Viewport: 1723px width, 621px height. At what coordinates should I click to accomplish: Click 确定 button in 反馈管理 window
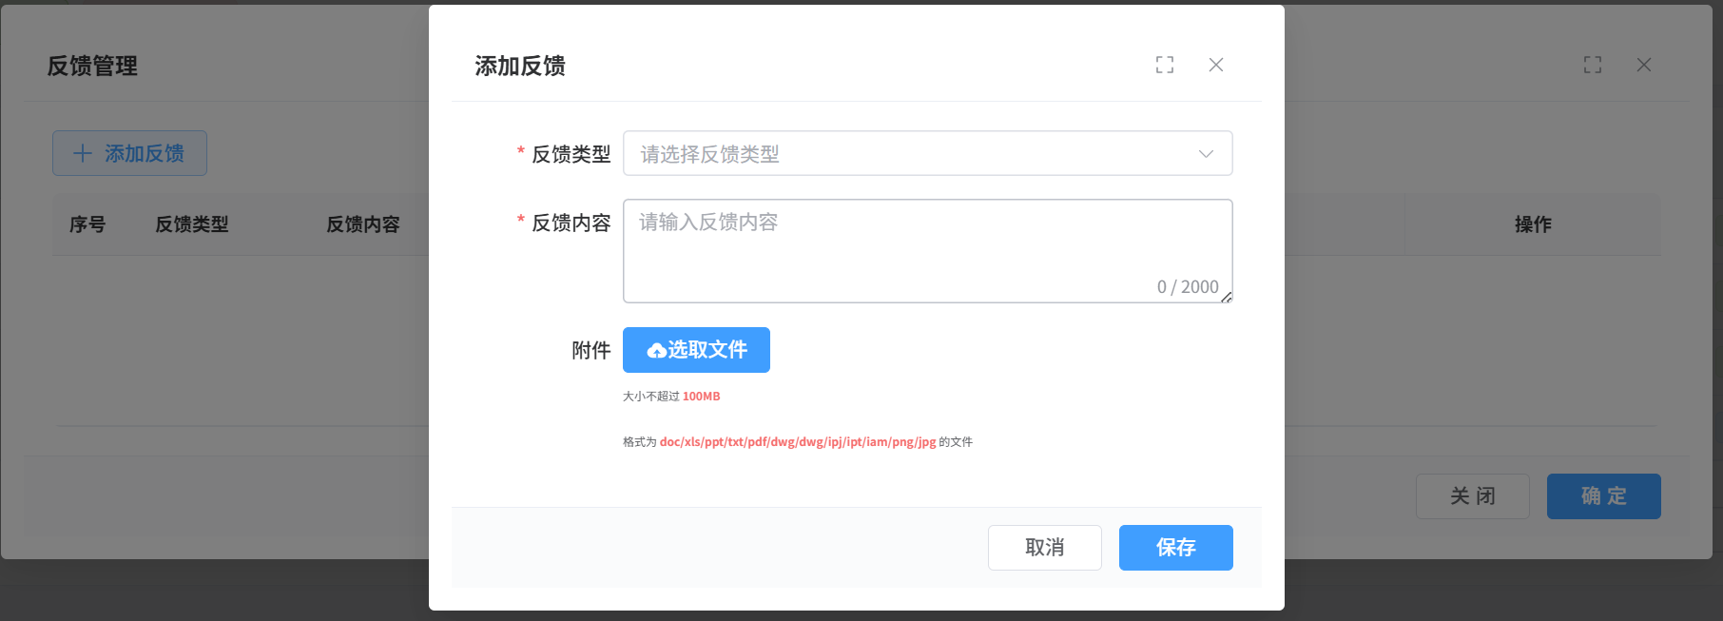[x=1603, y=496]
